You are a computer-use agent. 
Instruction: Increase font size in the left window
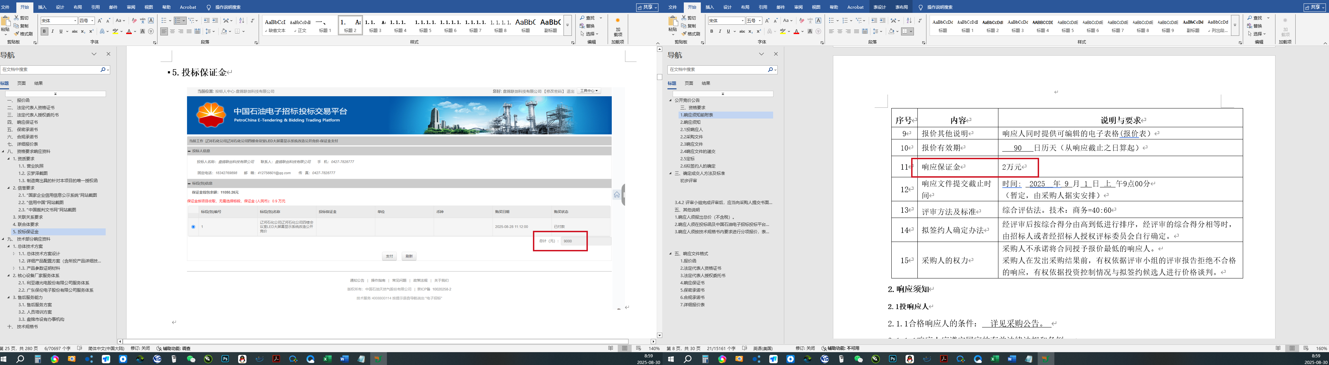[x=100, y=21]
